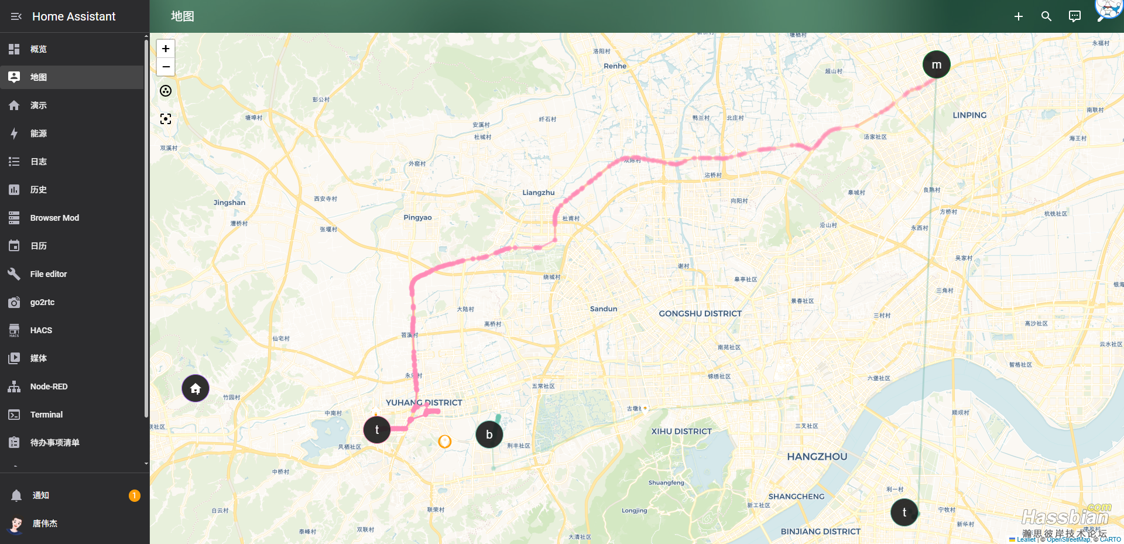
Task: Click the 'm' tracker marker near Linping
Action: [937, 64]
